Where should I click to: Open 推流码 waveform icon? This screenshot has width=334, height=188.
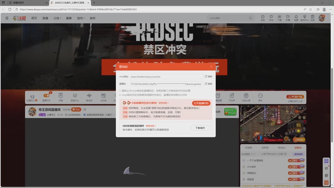(89, 97)
